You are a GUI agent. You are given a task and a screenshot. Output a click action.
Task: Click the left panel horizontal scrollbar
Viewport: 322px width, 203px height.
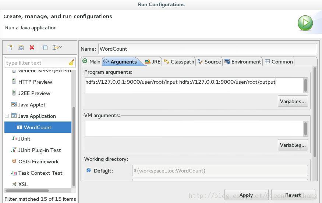point(27,191)
